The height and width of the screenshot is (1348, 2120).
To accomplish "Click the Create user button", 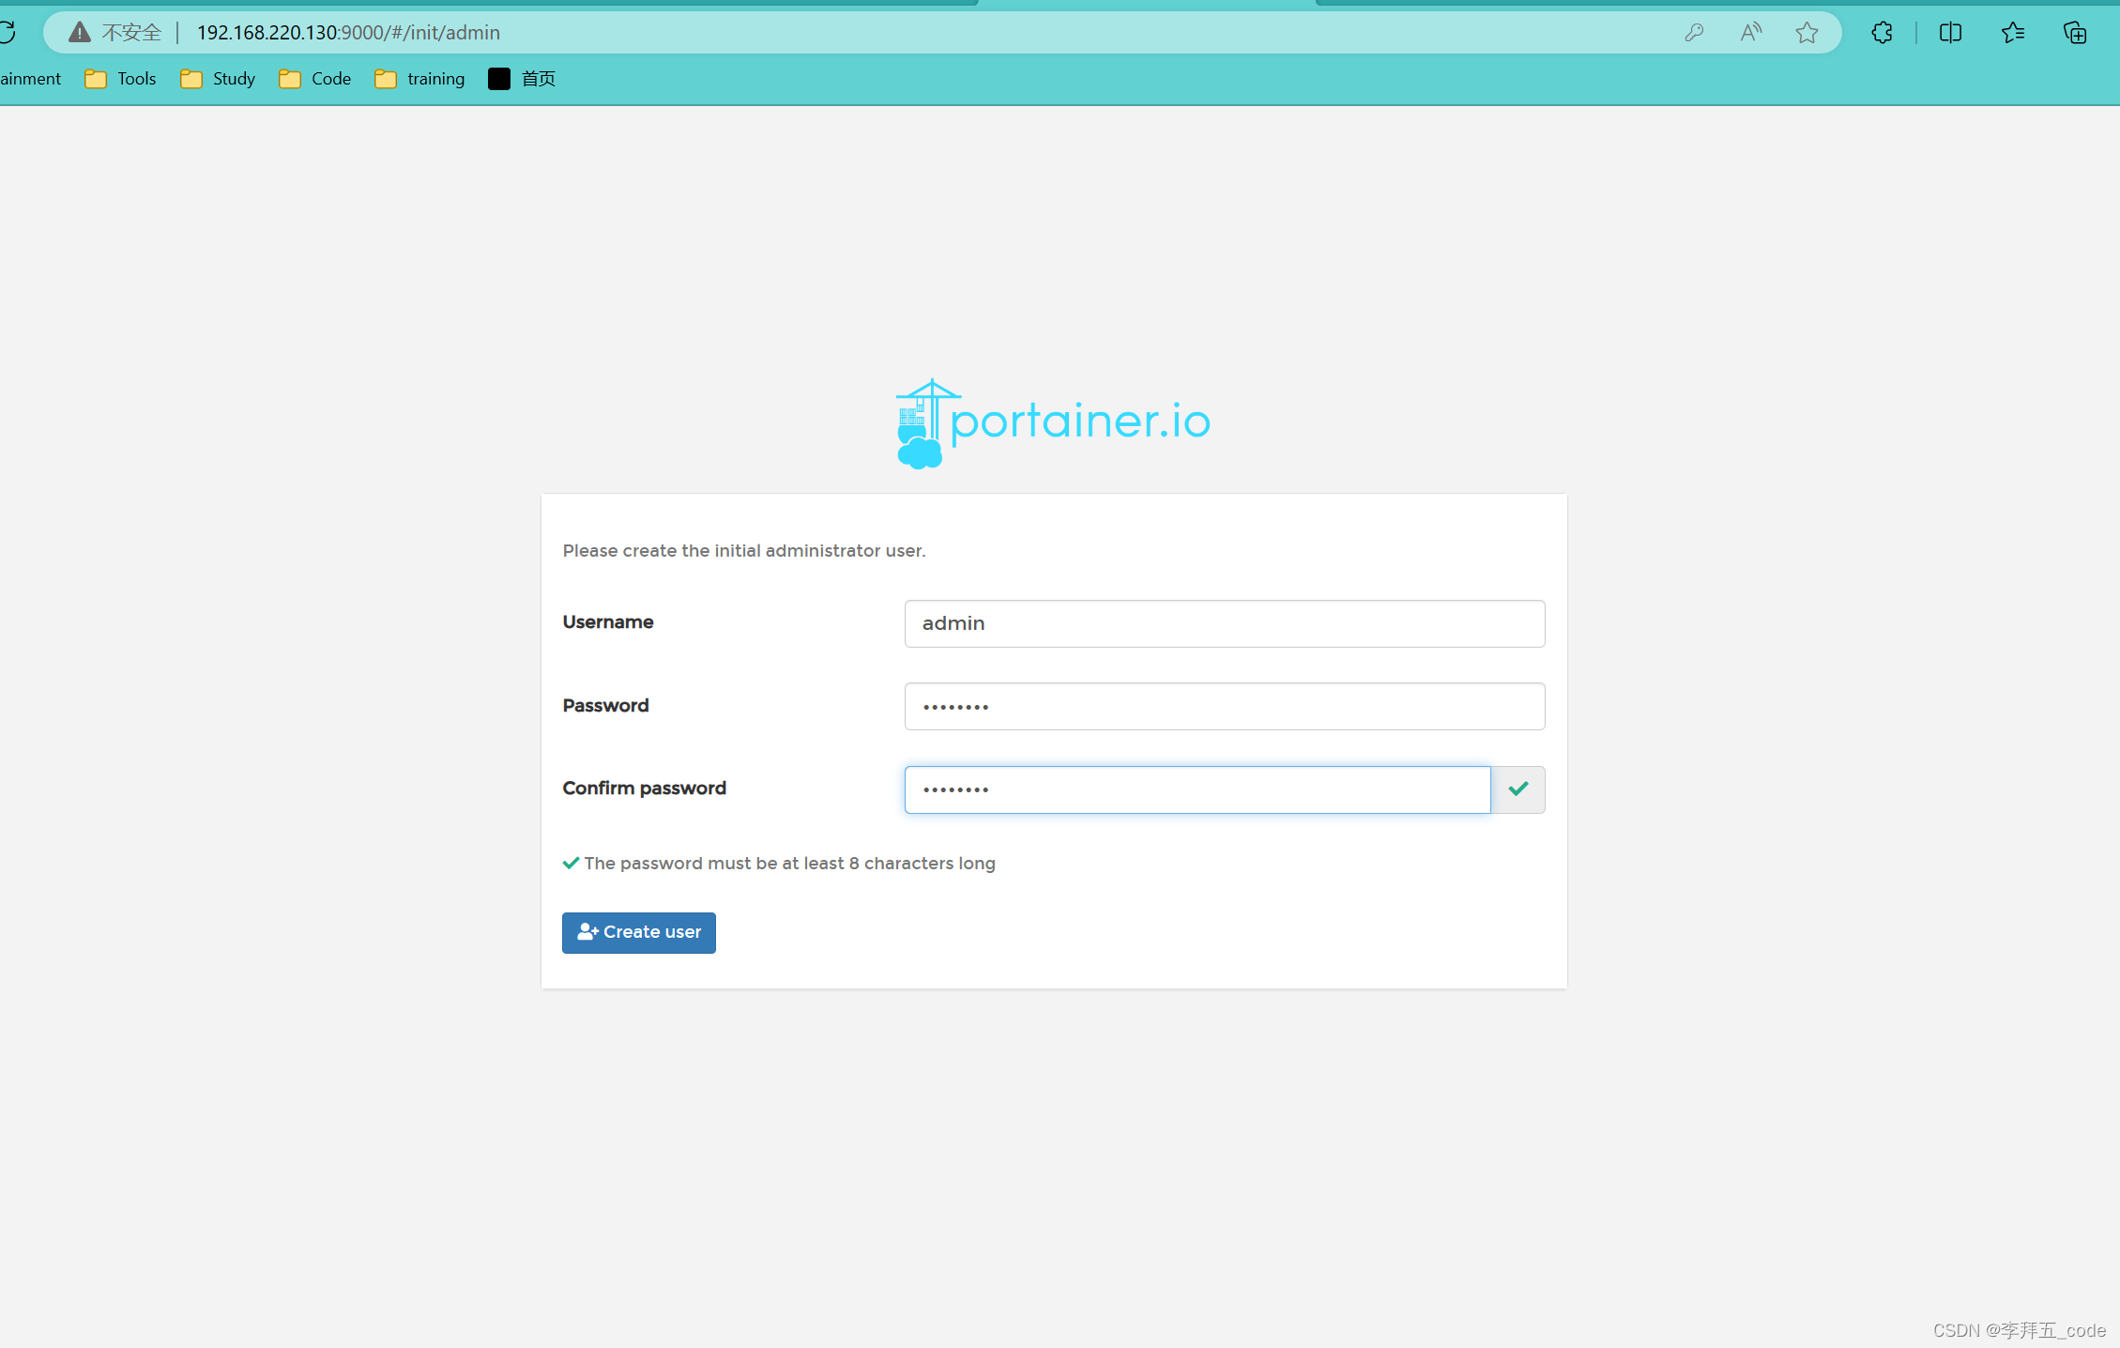I will point(638,932).
